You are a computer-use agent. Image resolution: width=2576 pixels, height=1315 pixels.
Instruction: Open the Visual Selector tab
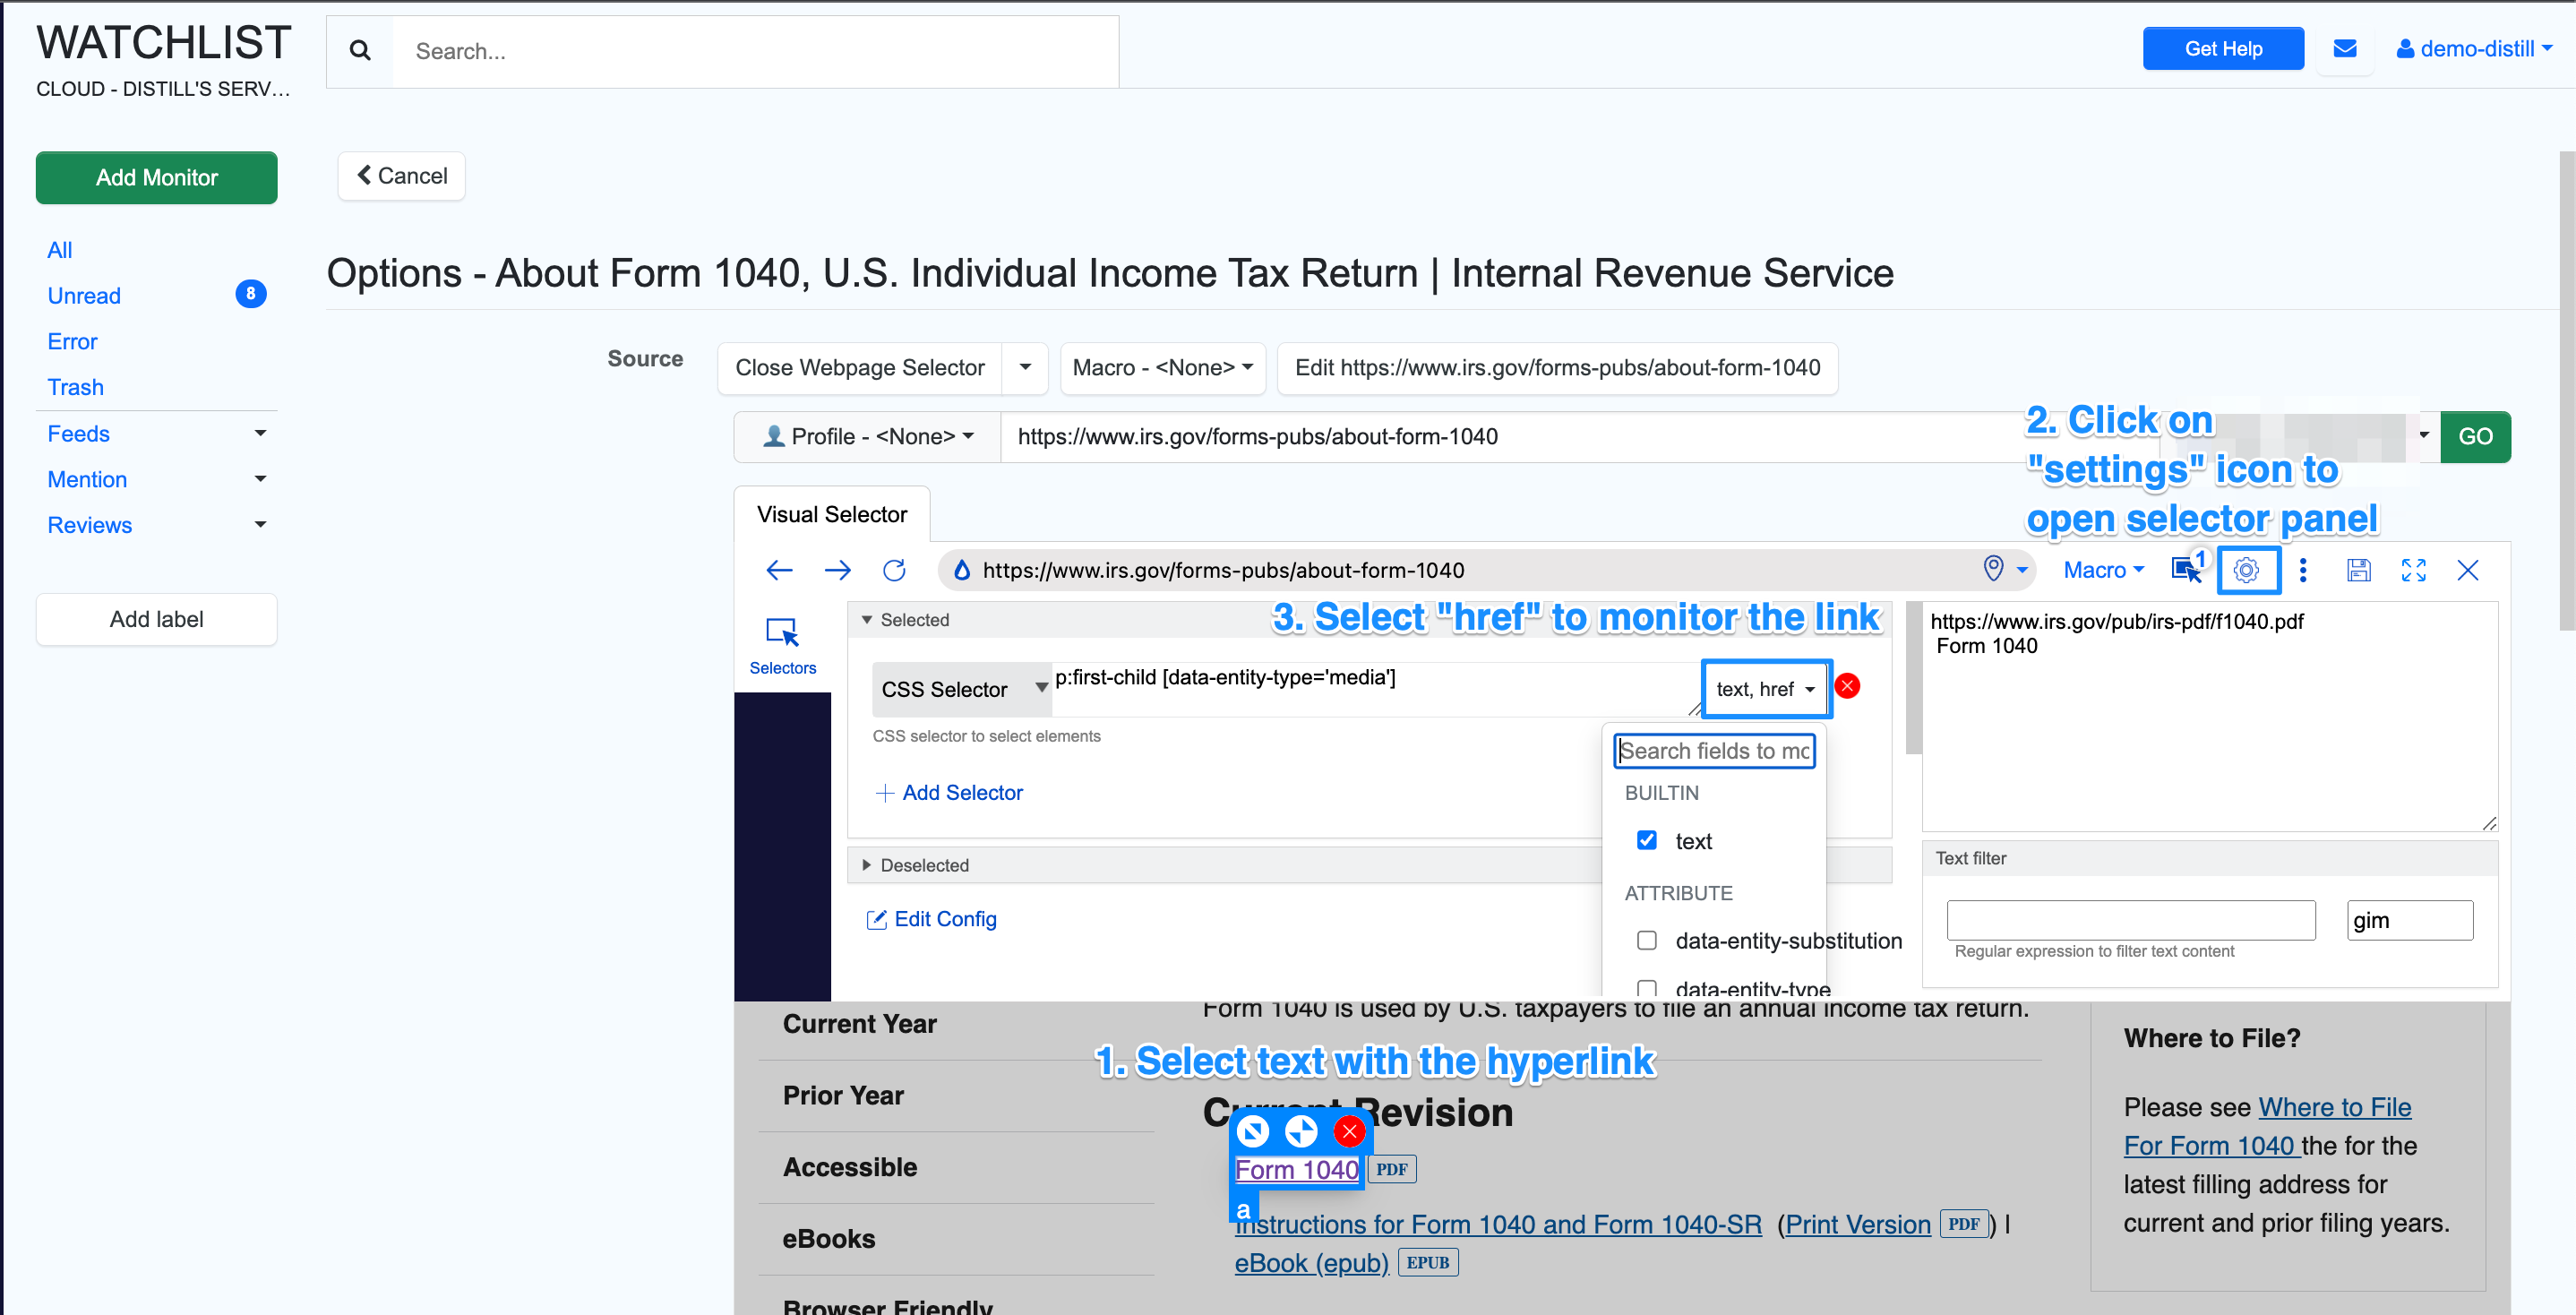[x=831, y=514]
